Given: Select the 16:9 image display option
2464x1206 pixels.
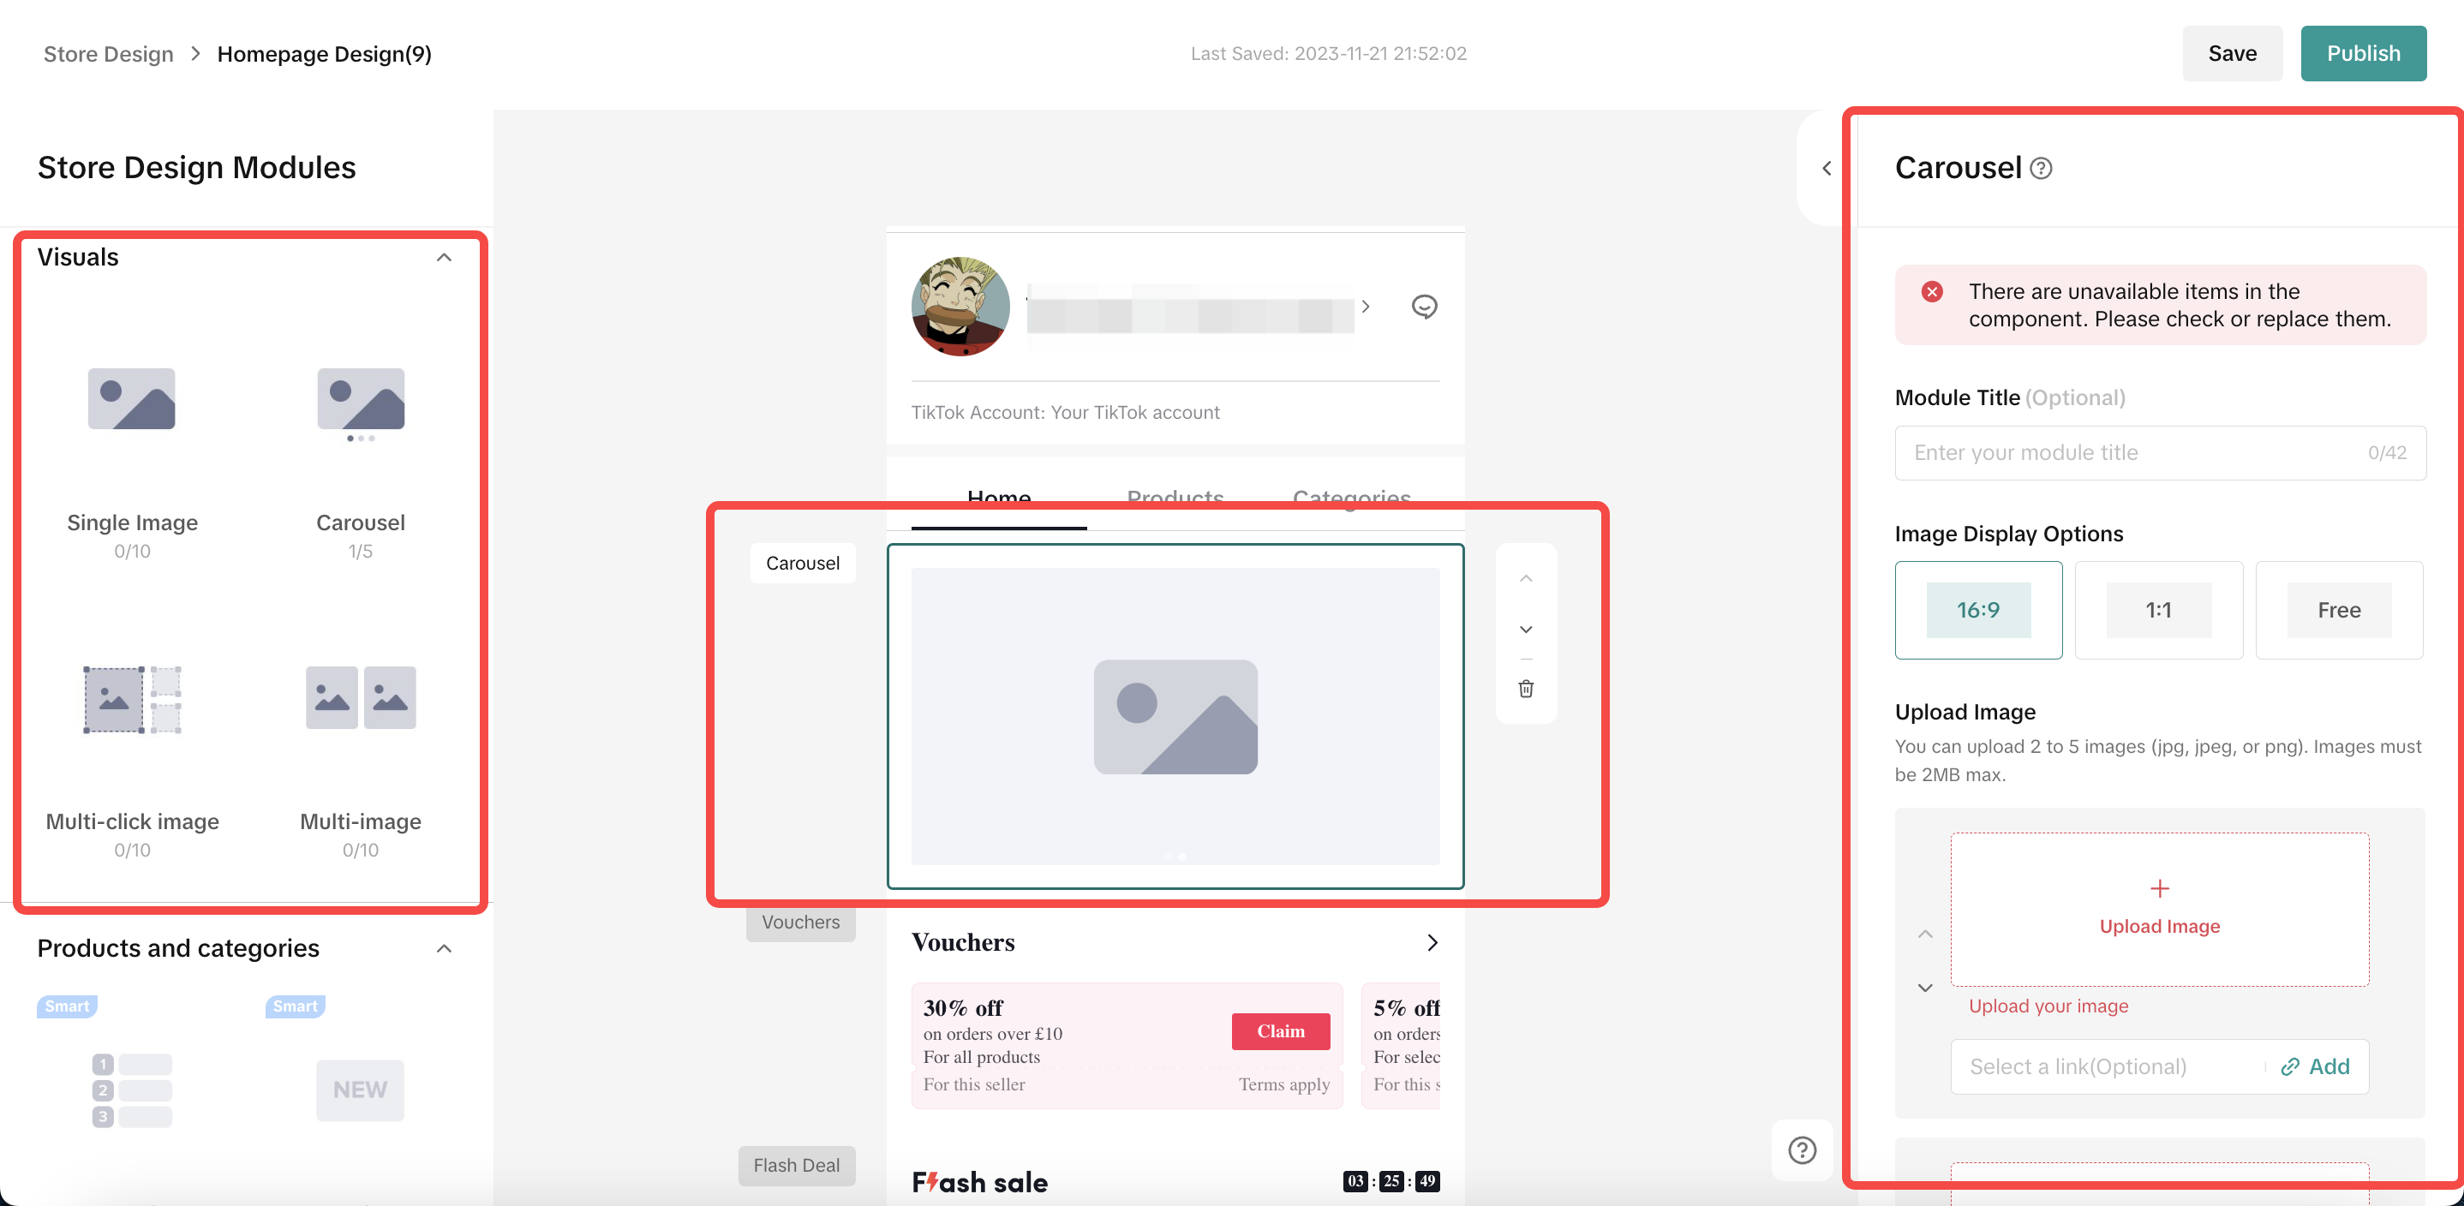Looking at the screenshot, I should pos(1977,610).
